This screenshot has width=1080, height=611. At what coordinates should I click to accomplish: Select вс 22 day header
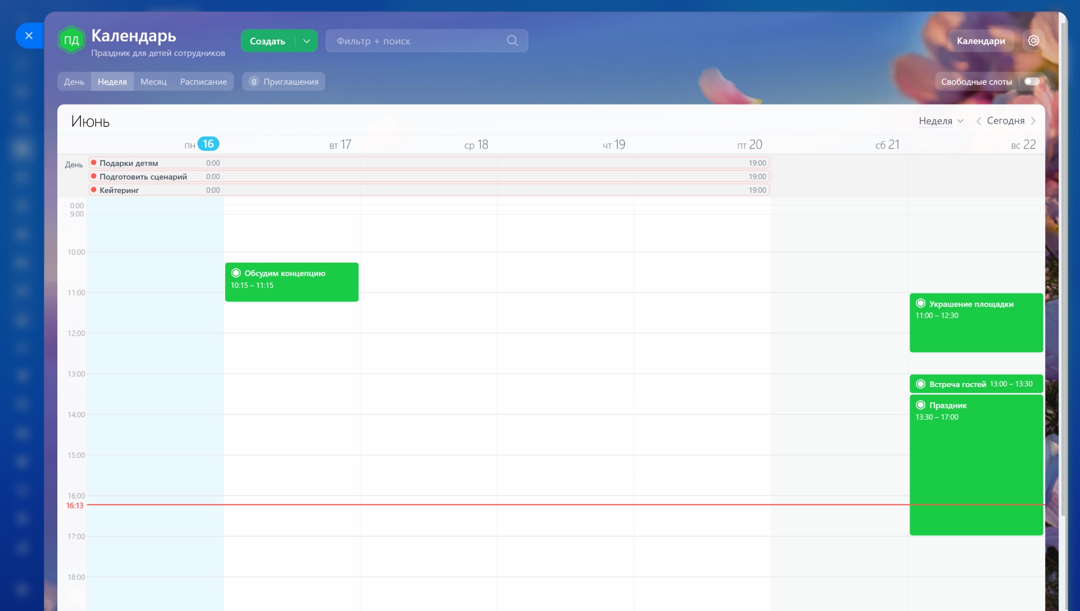[1023, 145]
